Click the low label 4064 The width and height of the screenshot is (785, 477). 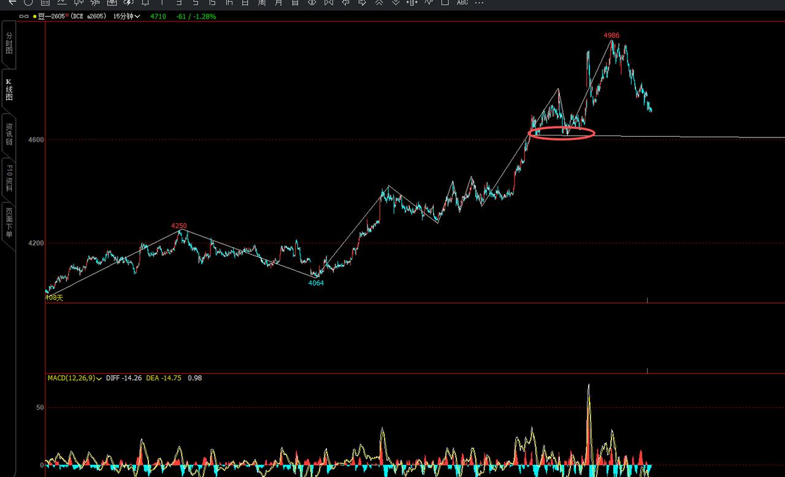(x=316, y=283)
